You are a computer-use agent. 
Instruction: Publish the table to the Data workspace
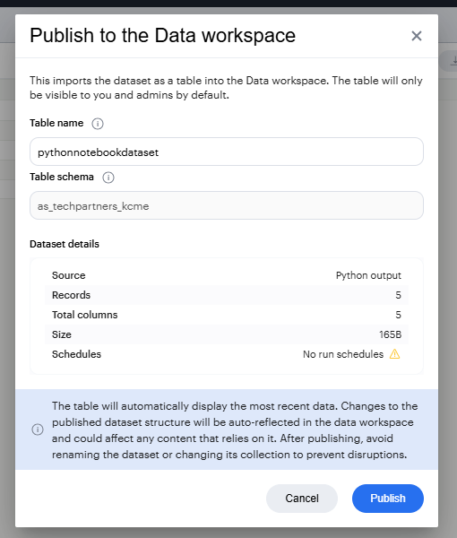point(388,499)
